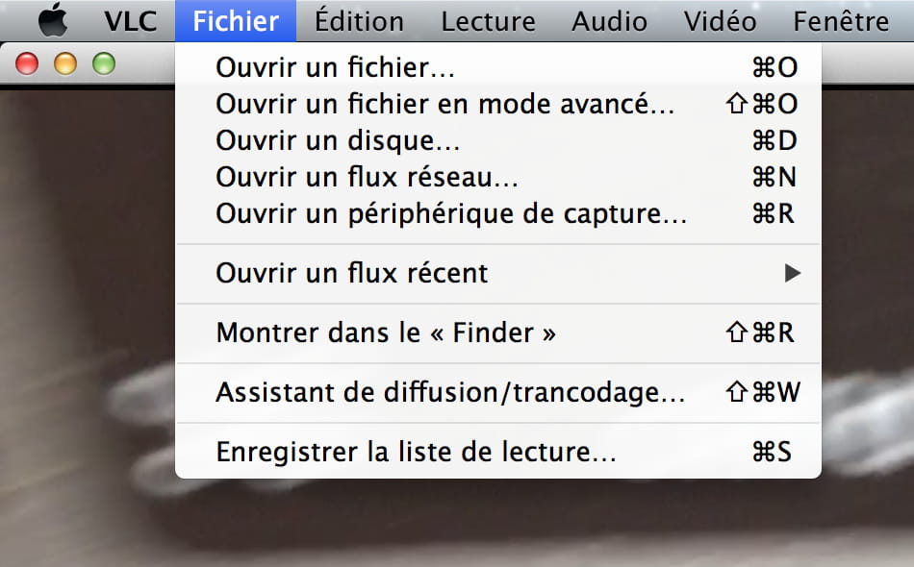Open Assistant de diffusion/trancodage…
Screen dimensions: 914x567
(x=498, y=392)
